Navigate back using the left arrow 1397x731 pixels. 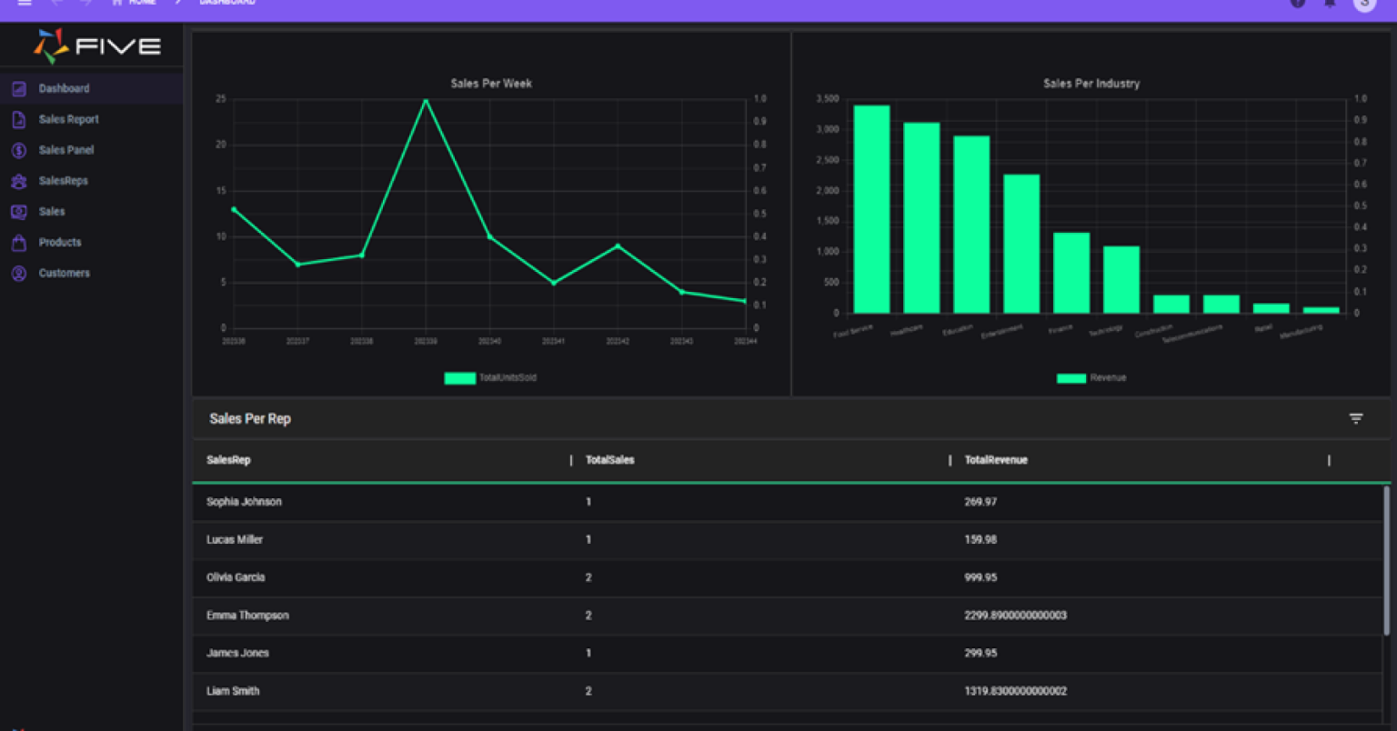click(x=56, y=5)
